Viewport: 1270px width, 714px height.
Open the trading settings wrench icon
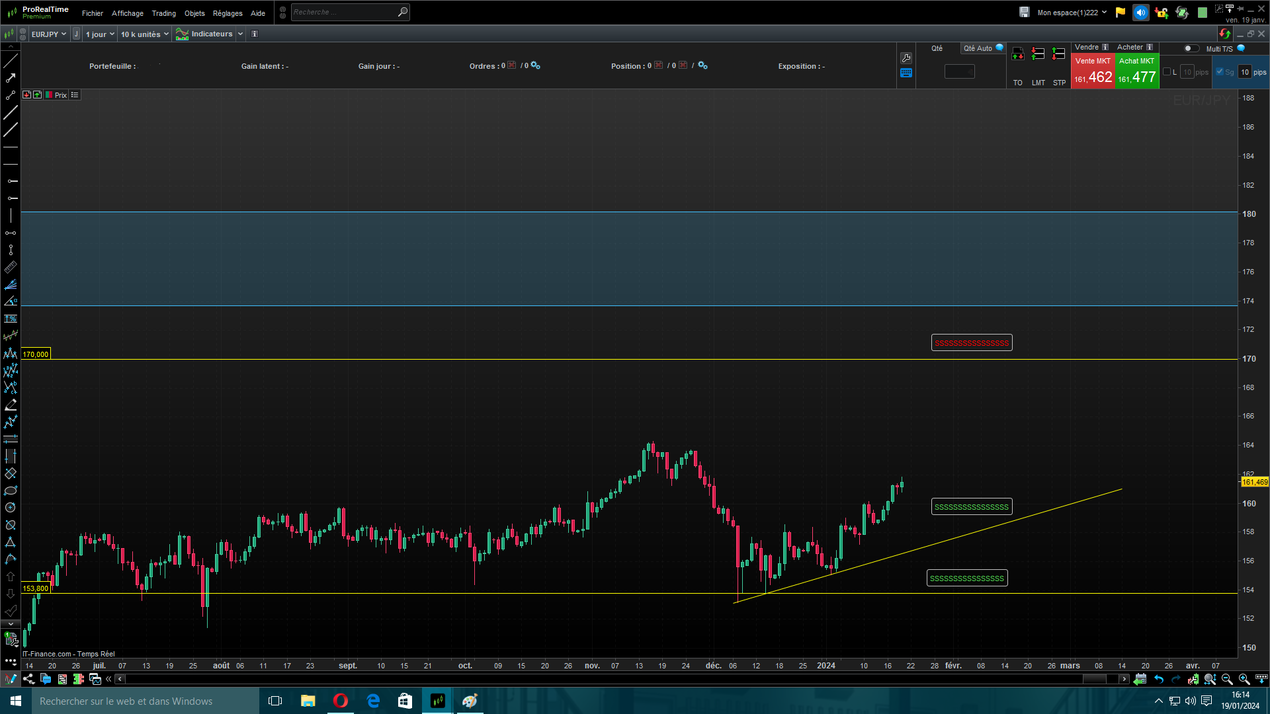906,58
